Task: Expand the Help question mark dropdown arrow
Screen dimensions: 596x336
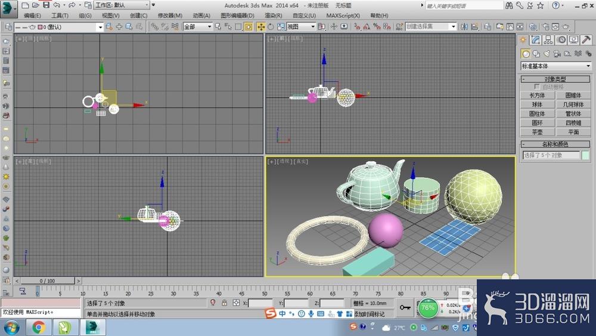Action: [x=562, y=5]
